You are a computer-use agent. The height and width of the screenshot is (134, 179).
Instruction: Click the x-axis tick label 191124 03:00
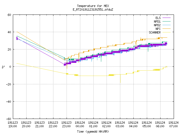(120, 125)
